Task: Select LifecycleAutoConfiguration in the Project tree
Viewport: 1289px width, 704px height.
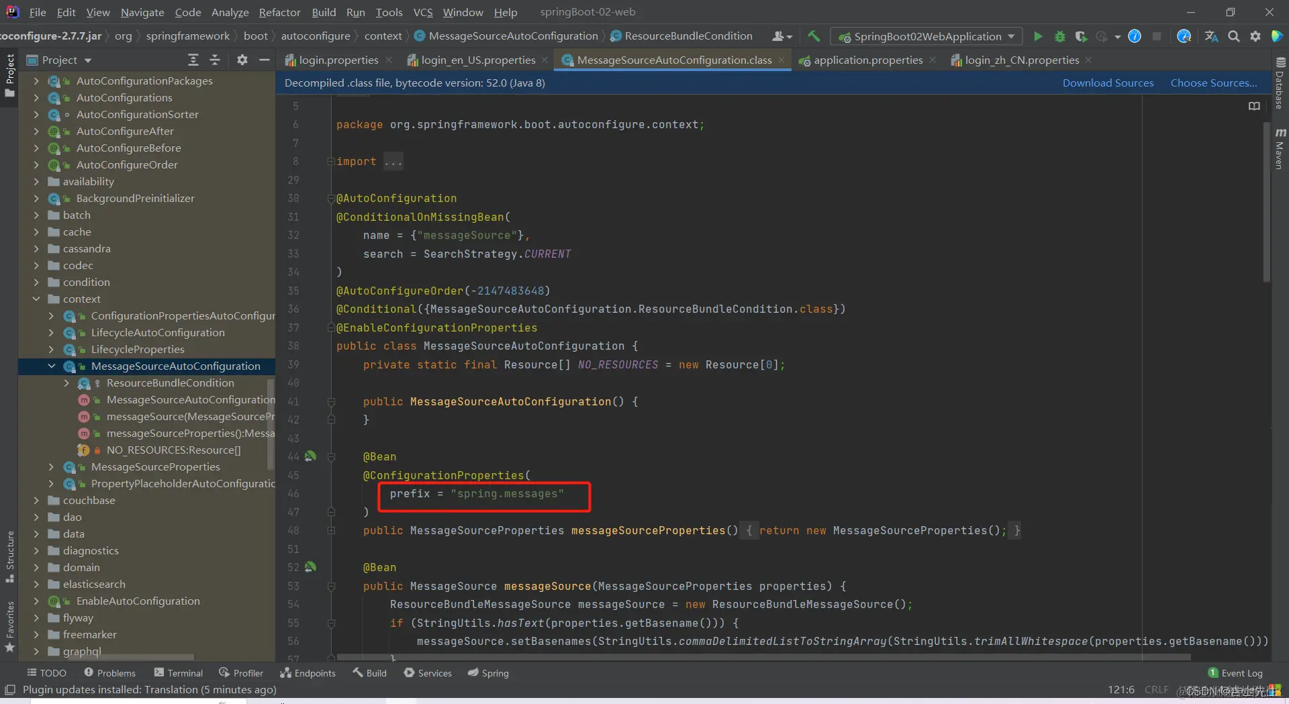Action: point(158,333)
